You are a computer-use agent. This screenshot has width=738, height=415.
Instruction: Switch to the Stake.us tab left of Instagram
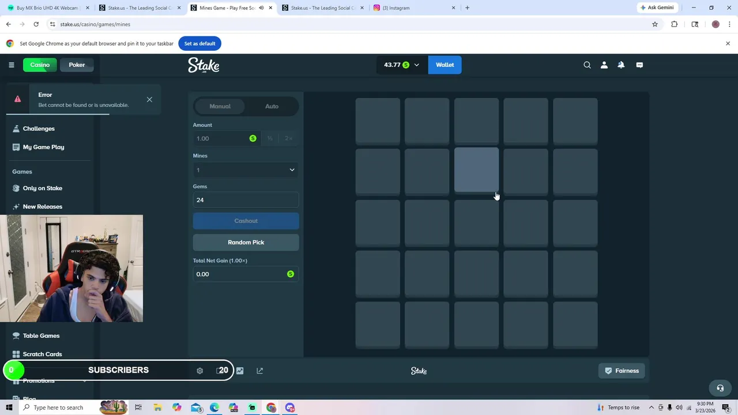(x=323, y=7)
